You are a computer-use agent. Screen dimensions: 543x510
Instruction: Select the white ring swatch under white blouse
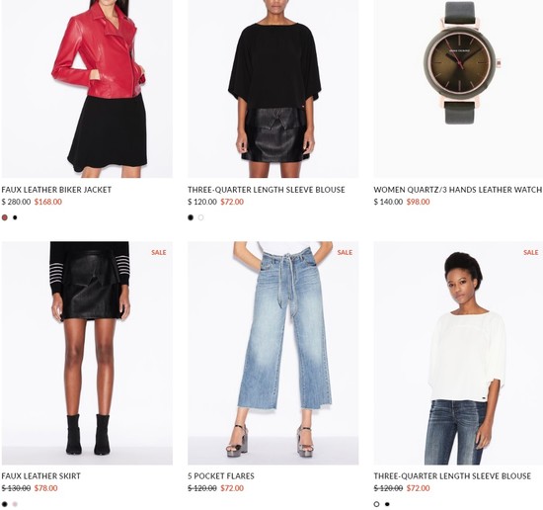click(377, 504)
